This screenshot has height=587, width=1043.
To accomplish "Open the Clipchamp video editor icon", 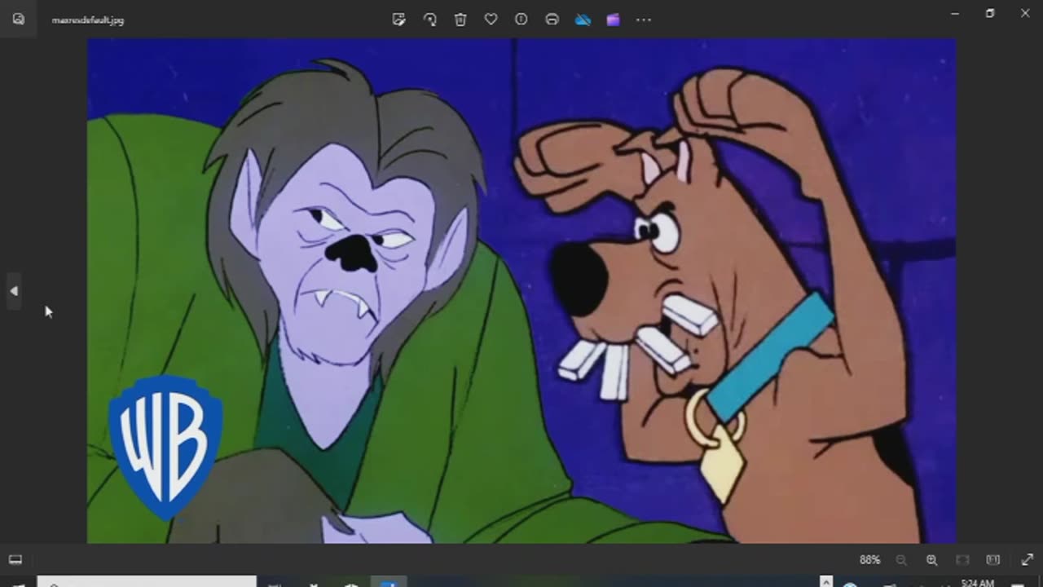I will (613, 20).
